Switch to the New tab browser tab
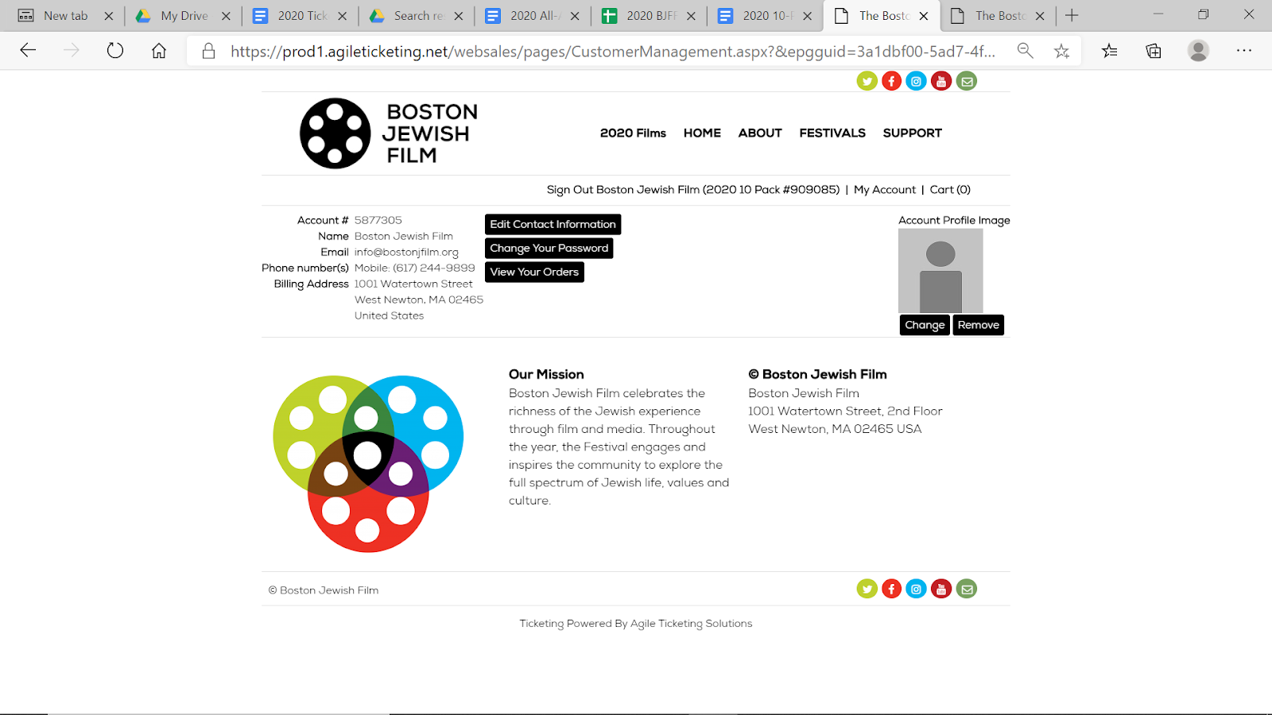 click(65, 16)
